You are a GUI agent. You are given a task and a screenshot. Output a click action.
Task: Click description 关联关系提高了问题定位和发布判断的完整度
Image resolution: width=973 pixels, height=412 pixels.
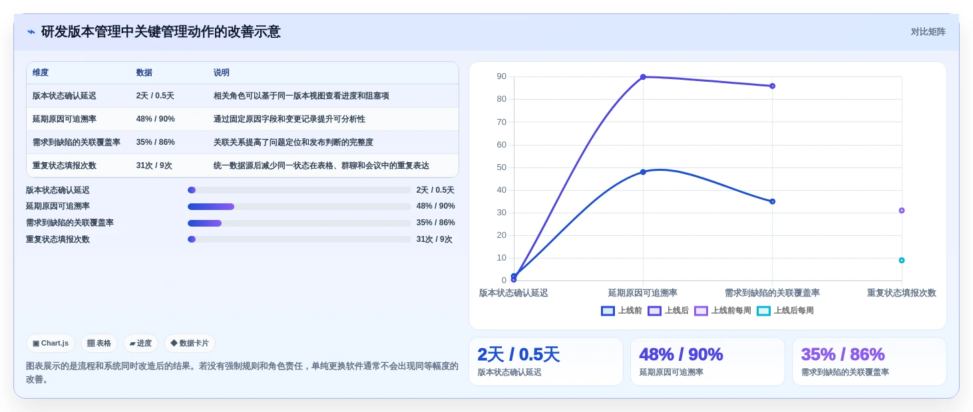click(293, 142)
